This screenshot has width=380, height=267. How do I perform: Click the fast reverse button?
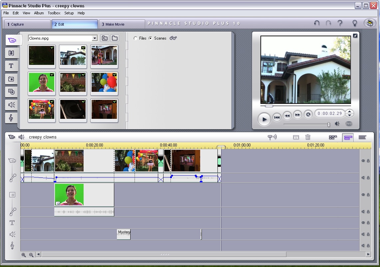pyautogui.click(x=287, y=115)
